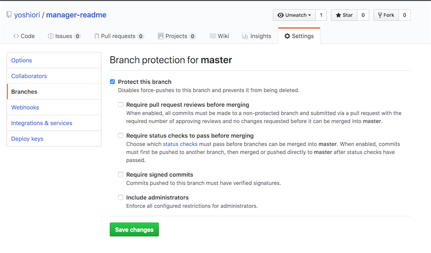
Task: Check the Include administrators checkbox
Action: tap(121, 197)
